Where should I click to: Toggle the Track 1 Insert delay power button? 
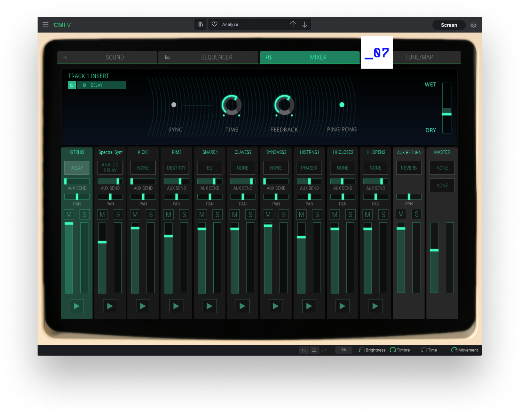[x=72, y=85]
